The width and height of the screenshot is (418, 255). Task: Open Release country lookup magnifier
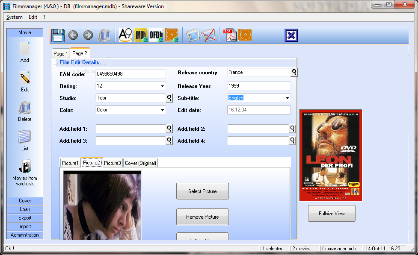click(294, 72)
